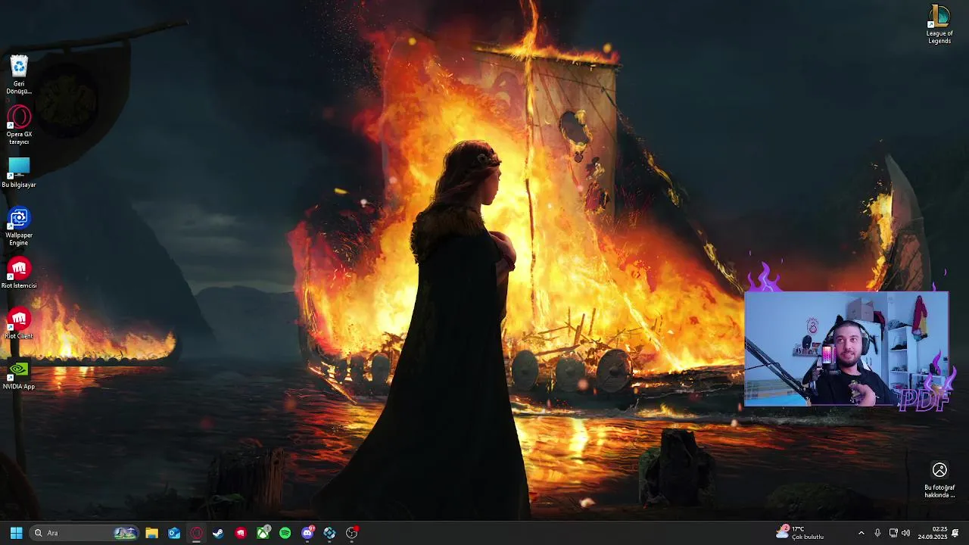Open File Explorer from the taskbar
The height and width of the screenshot is (545, 969).
151,533
